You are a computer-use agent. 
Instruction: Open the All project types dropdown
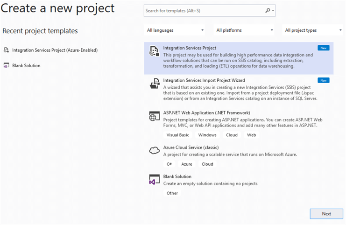[x=313, y=30]
